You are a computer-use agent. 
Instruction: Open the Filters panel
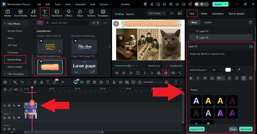[80, 13]
